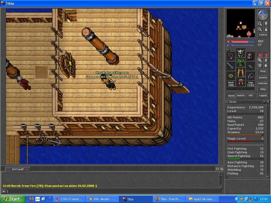This screenshot has height=203, width=271.
Task: Select the sword weapon slot
Action: [x=231, y=66]
